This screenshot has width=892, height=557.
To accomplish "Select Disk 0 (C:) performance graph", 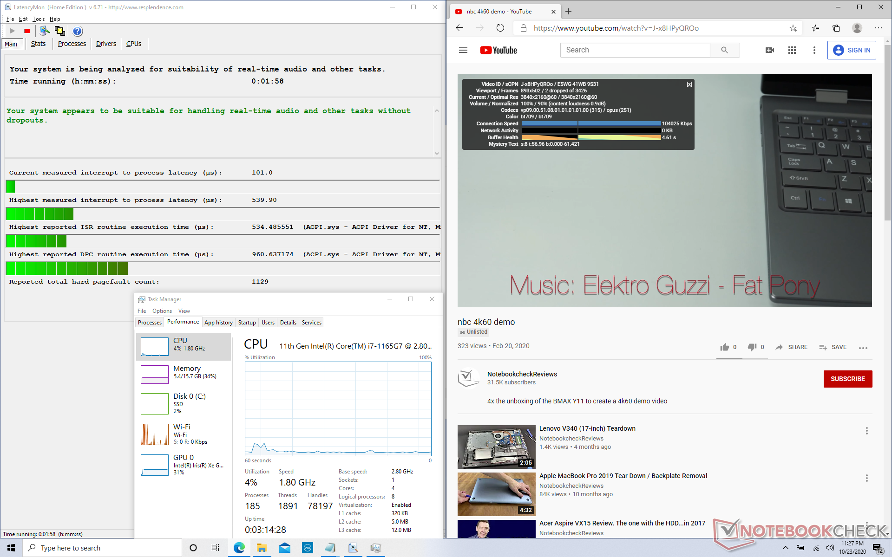I will click(x=184, y=403).
